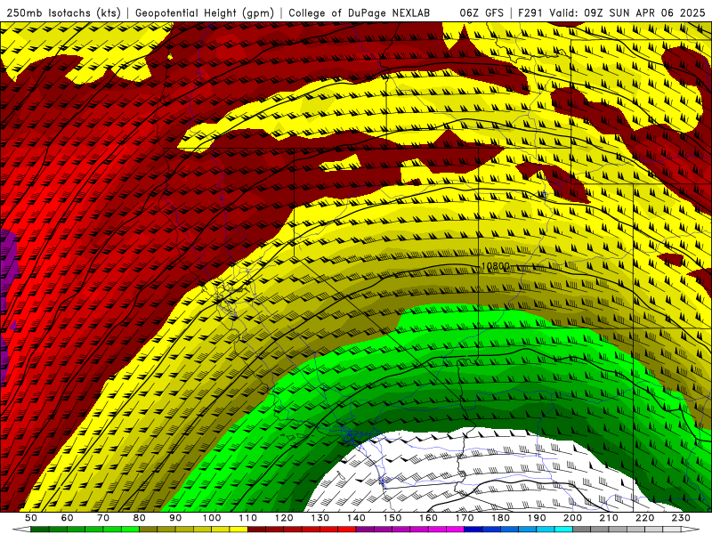
Task: Click the '160' value on the color scale
Action: [428, 518]
